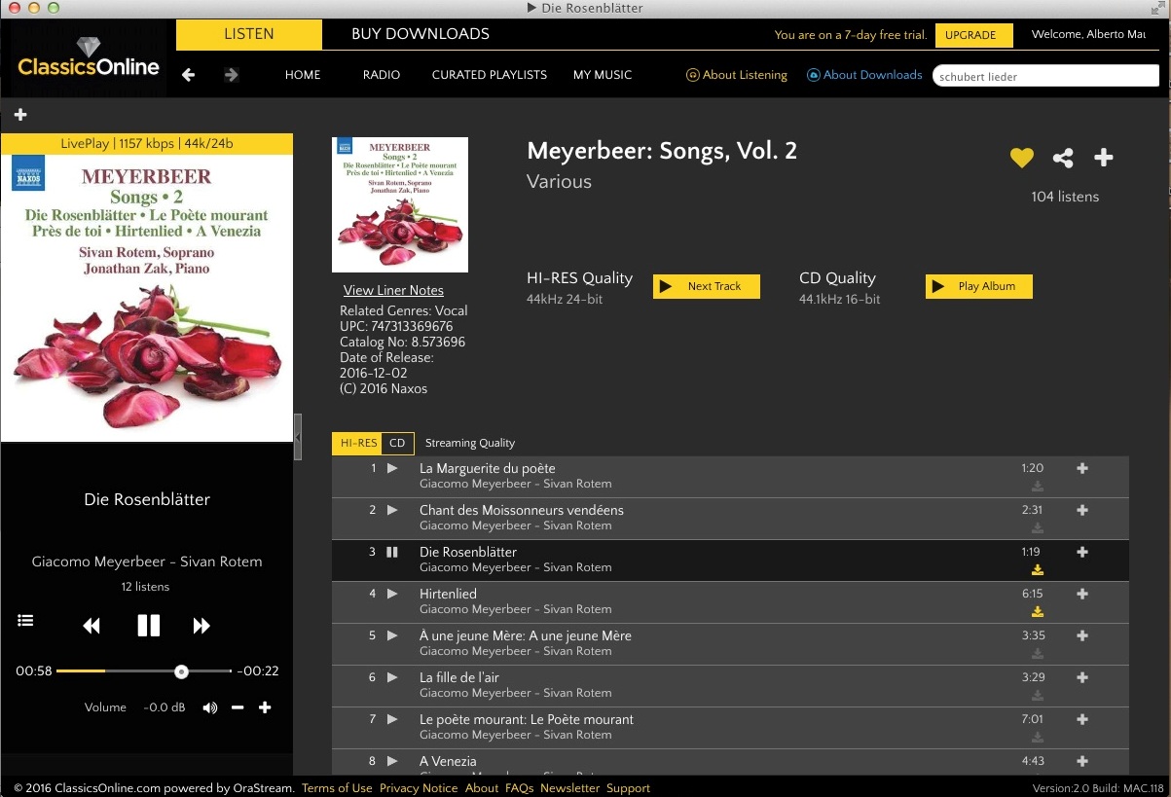Skip to previous track in player

click(x=91, y=626)
